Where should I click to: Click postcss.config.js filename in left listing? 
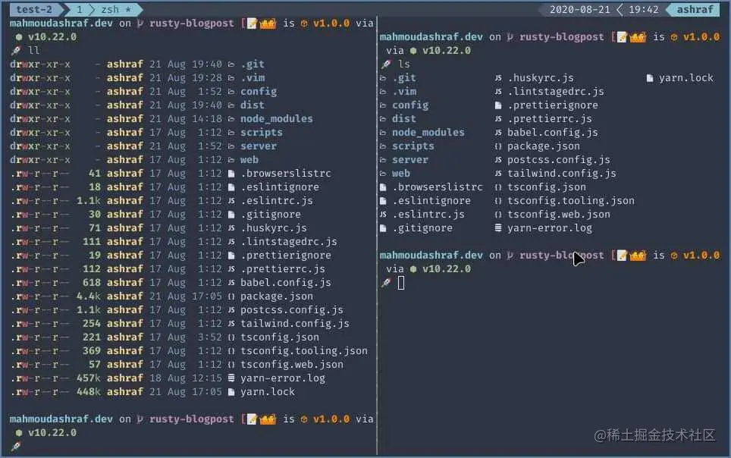(292, 310)
